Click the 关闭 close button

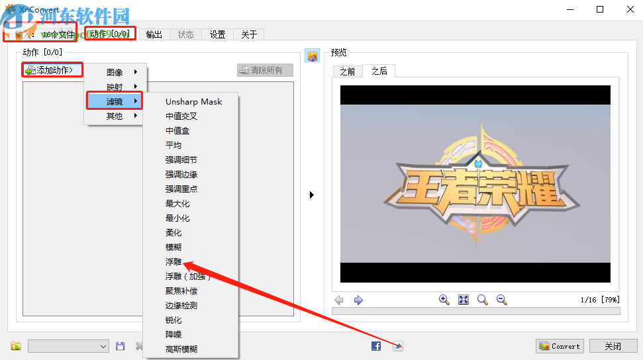[613, 346]
